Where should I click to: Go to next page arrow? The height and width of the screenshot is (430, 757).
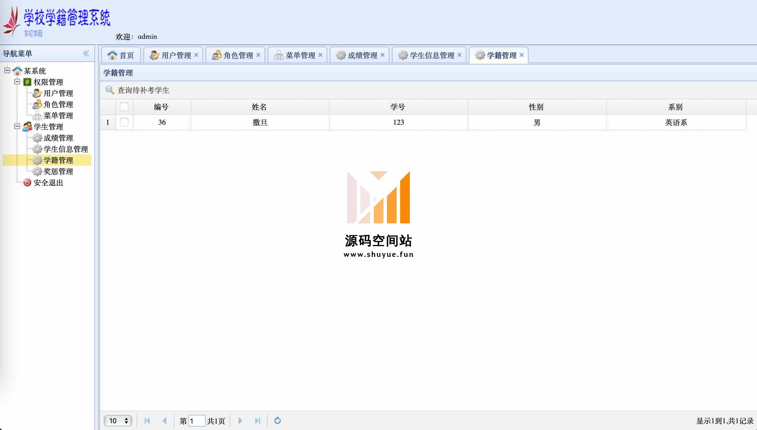(240, 420)
